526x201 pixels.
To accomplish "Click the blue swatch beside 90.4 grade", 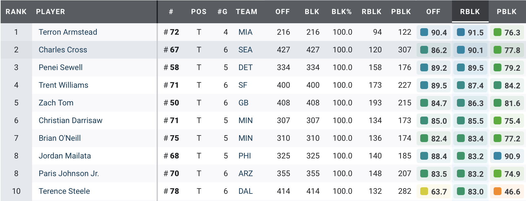I will coord(424,32).
